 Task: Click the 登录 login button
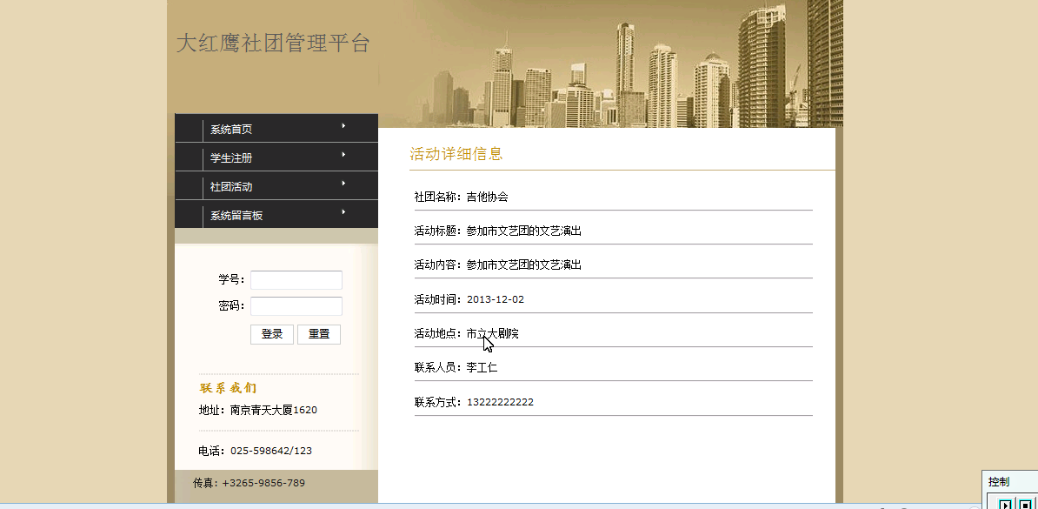pyautogui.click(x=272, y=334)
